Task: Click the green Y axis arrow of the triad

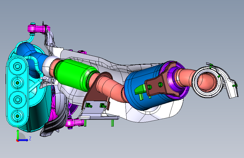Action: (x=18, y=135)
